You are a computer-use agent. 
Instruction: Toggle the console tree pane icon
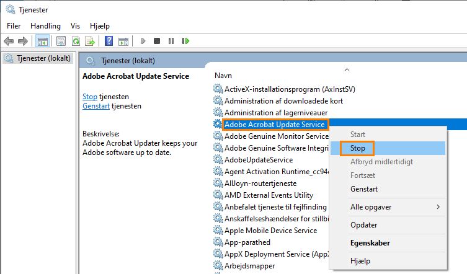click(x=42, y=41)
